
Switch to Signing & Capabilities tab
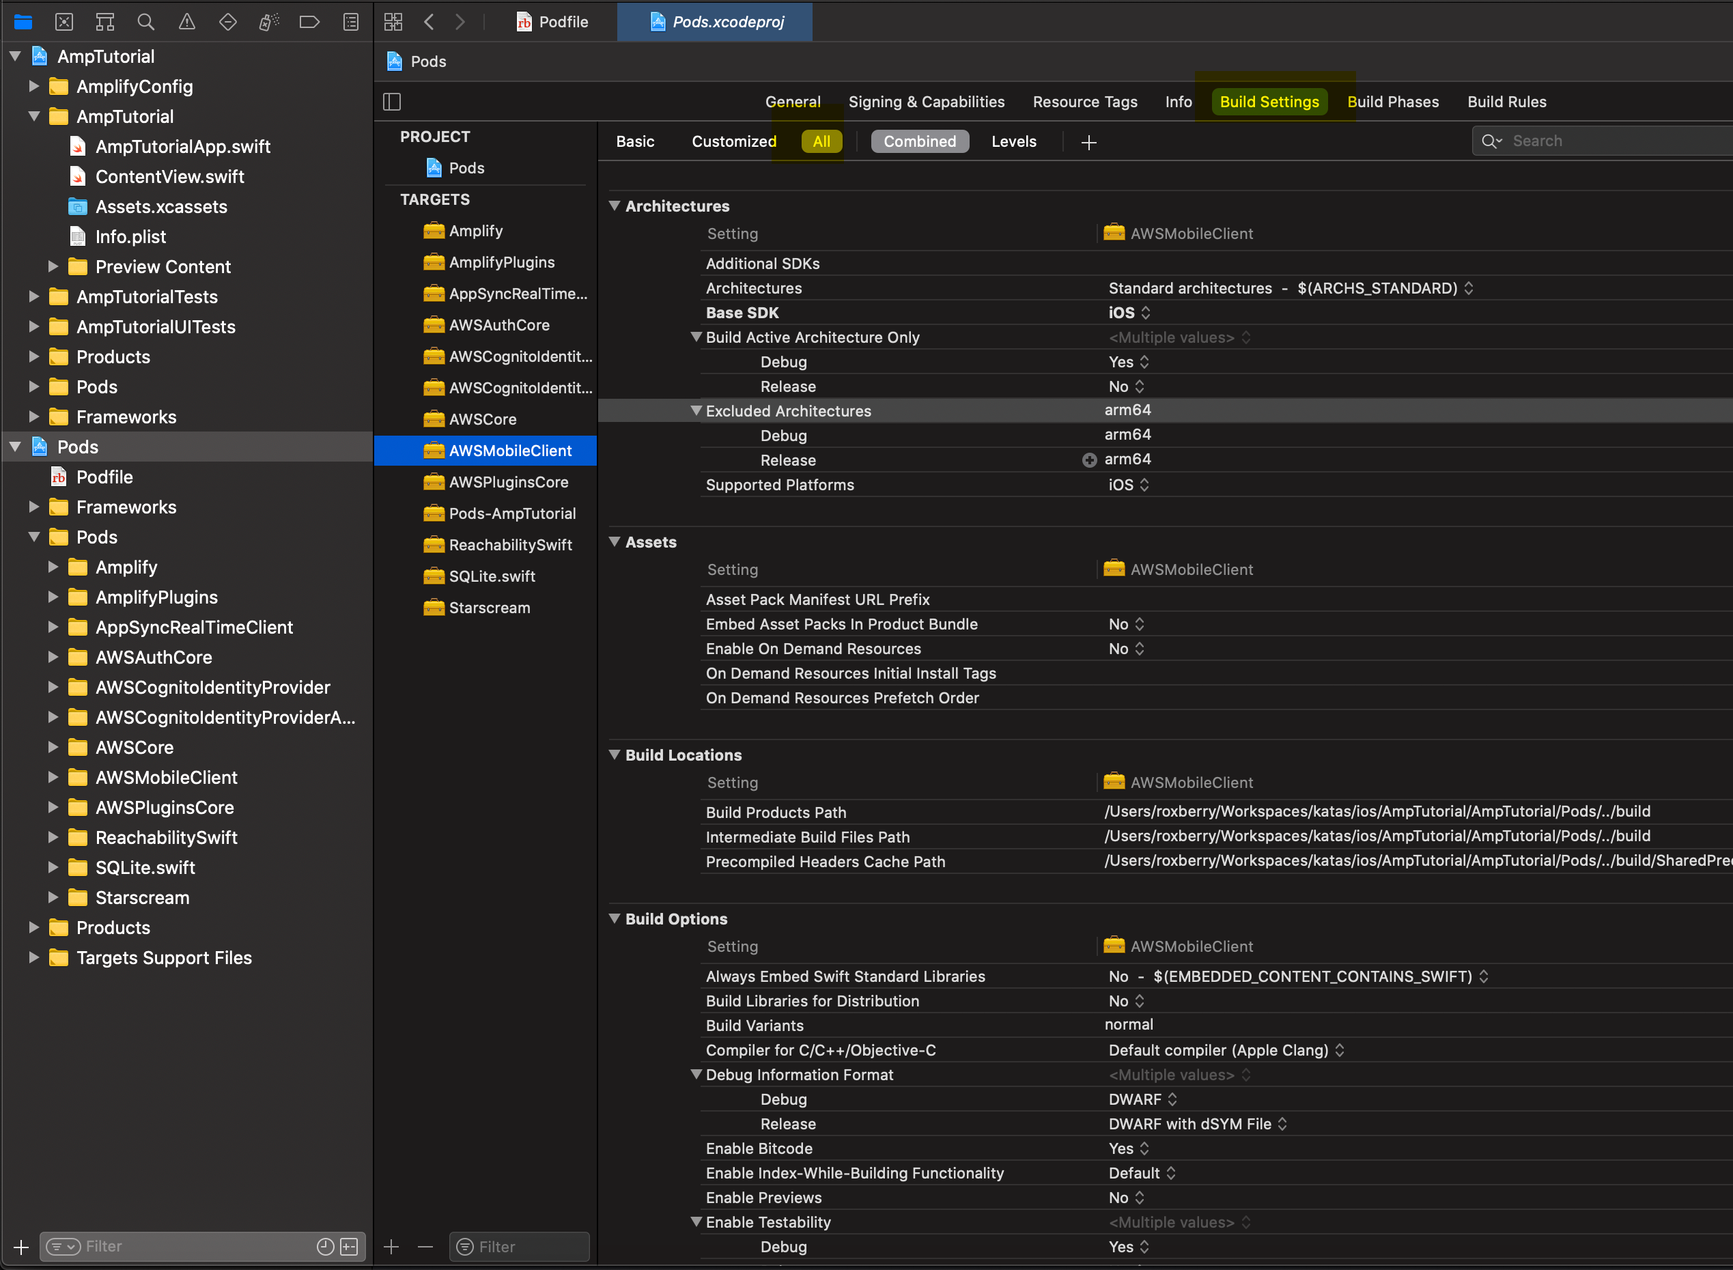[927, 102]
